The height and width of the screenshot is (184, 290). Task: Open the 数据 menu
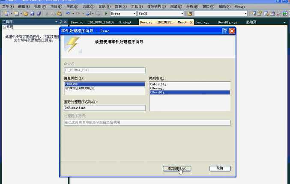click(121, 6)
